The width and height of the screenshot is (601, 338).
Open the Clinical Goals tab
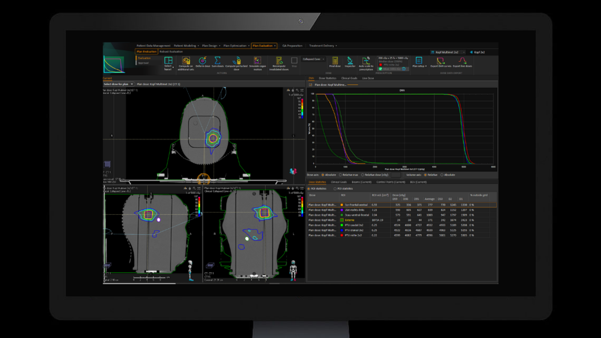click(350, 77)
